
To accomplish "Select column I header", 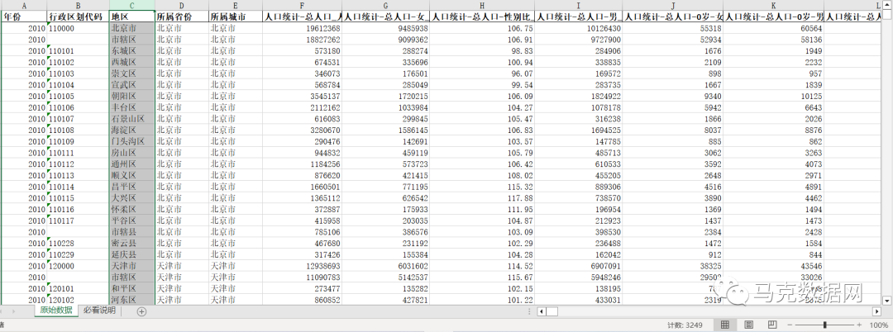I will click(x=579, y=5).
